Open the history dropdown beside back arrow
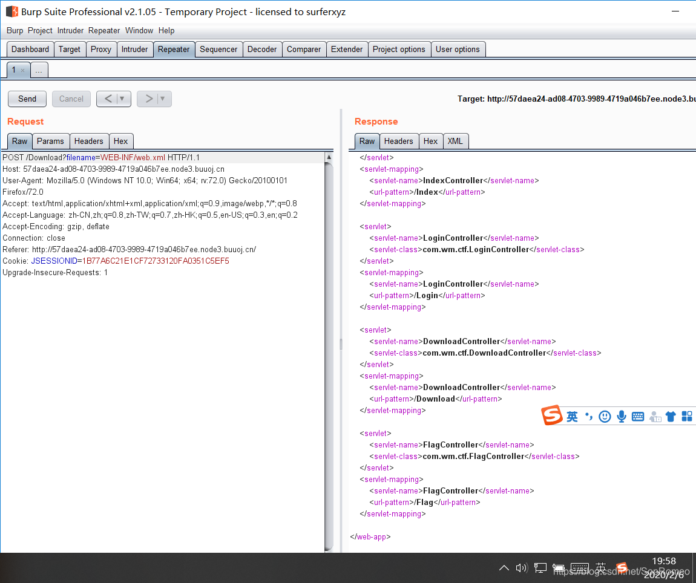696x583 pixels. [x=122, y=99]
